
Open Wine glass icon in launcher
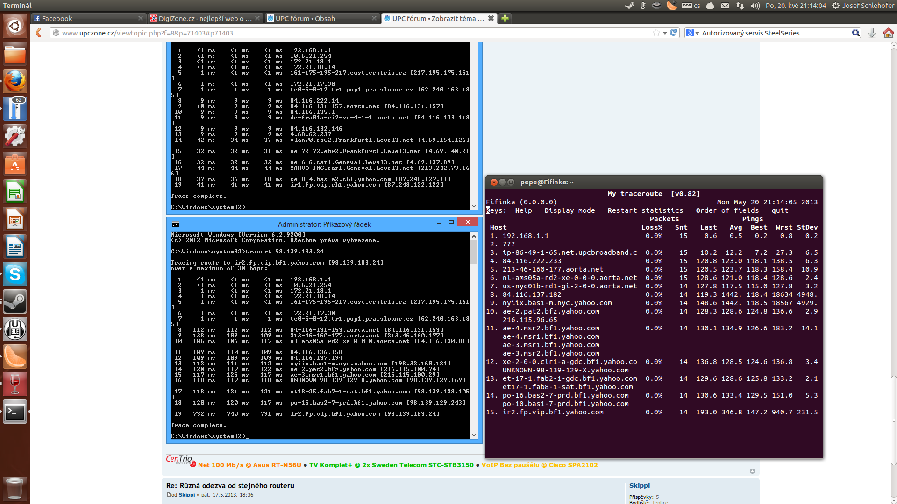(x=15, y=384)
